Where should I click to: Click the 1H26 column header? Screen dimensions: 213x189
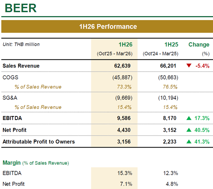click(126, 45)
